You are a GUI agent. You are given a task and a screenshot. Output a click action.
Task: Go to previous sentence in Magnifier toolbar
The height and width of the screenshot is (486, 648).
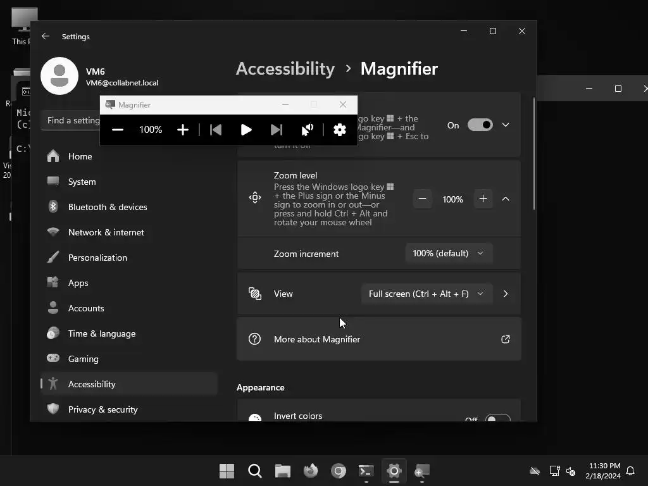click(216, 130)
